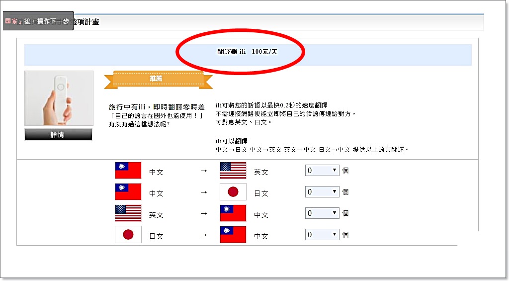Open quantity dropdown for 中文 → 日文 row
Viewport: 509px width, 281px height.
pyautogui.click(x=322, y=192)
